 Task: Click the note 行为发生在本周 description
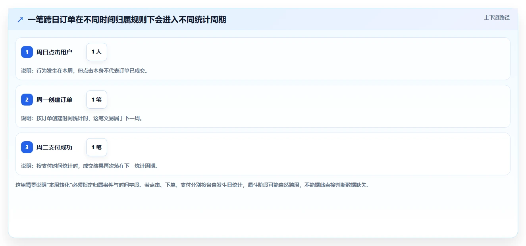85,71
